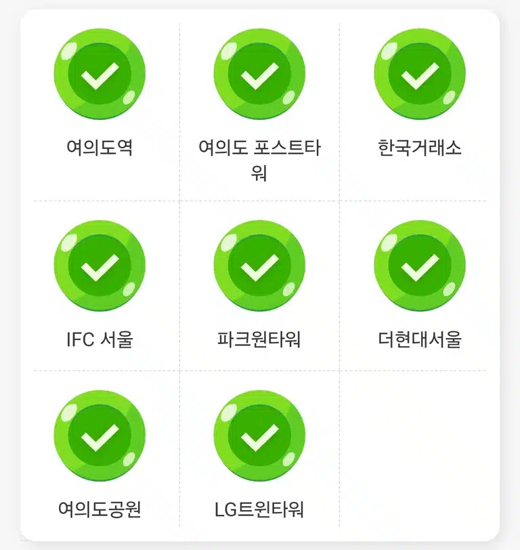Tap the LG트윈타워 label
Screen dimensions: 520x550
259,509
